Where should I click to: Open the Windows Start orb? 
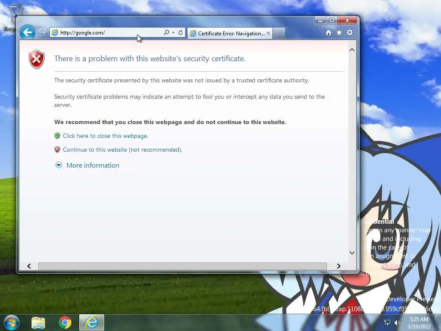(12, 322)
